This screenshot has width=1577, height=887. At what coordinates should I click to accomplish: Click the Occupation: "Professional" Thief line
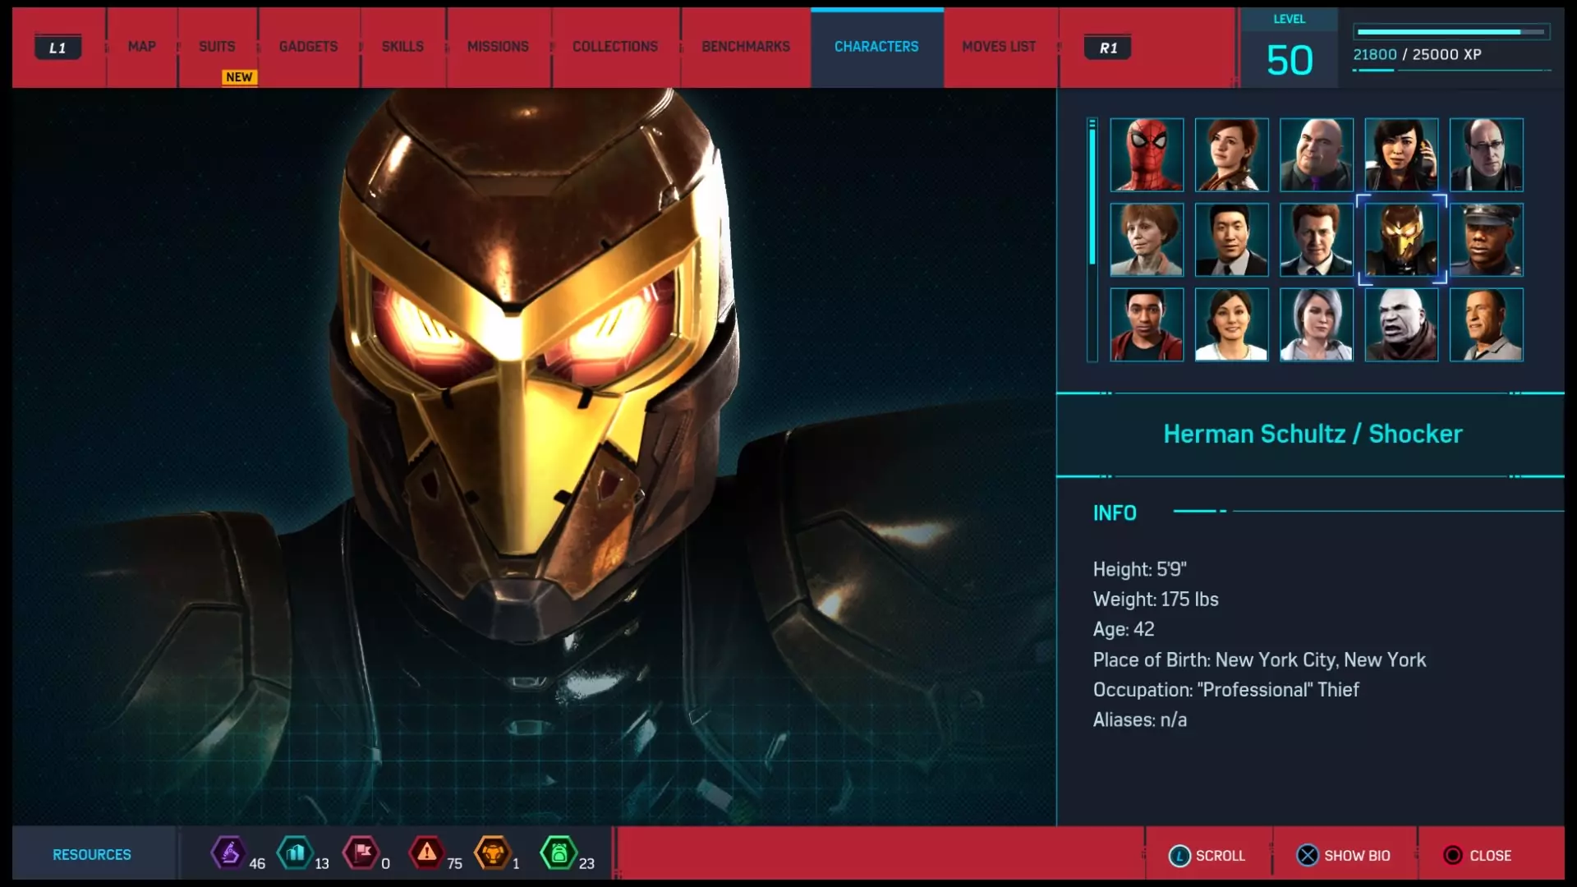(1225, 690)
